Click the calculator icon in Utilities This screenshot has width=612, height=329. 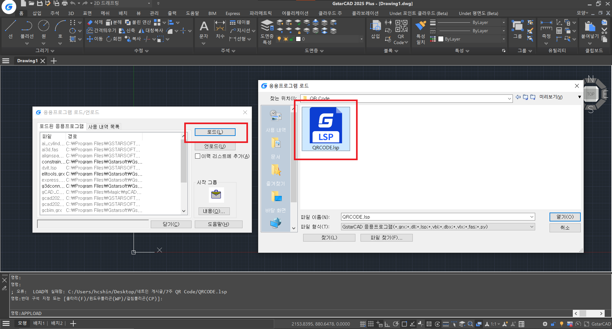559,31
